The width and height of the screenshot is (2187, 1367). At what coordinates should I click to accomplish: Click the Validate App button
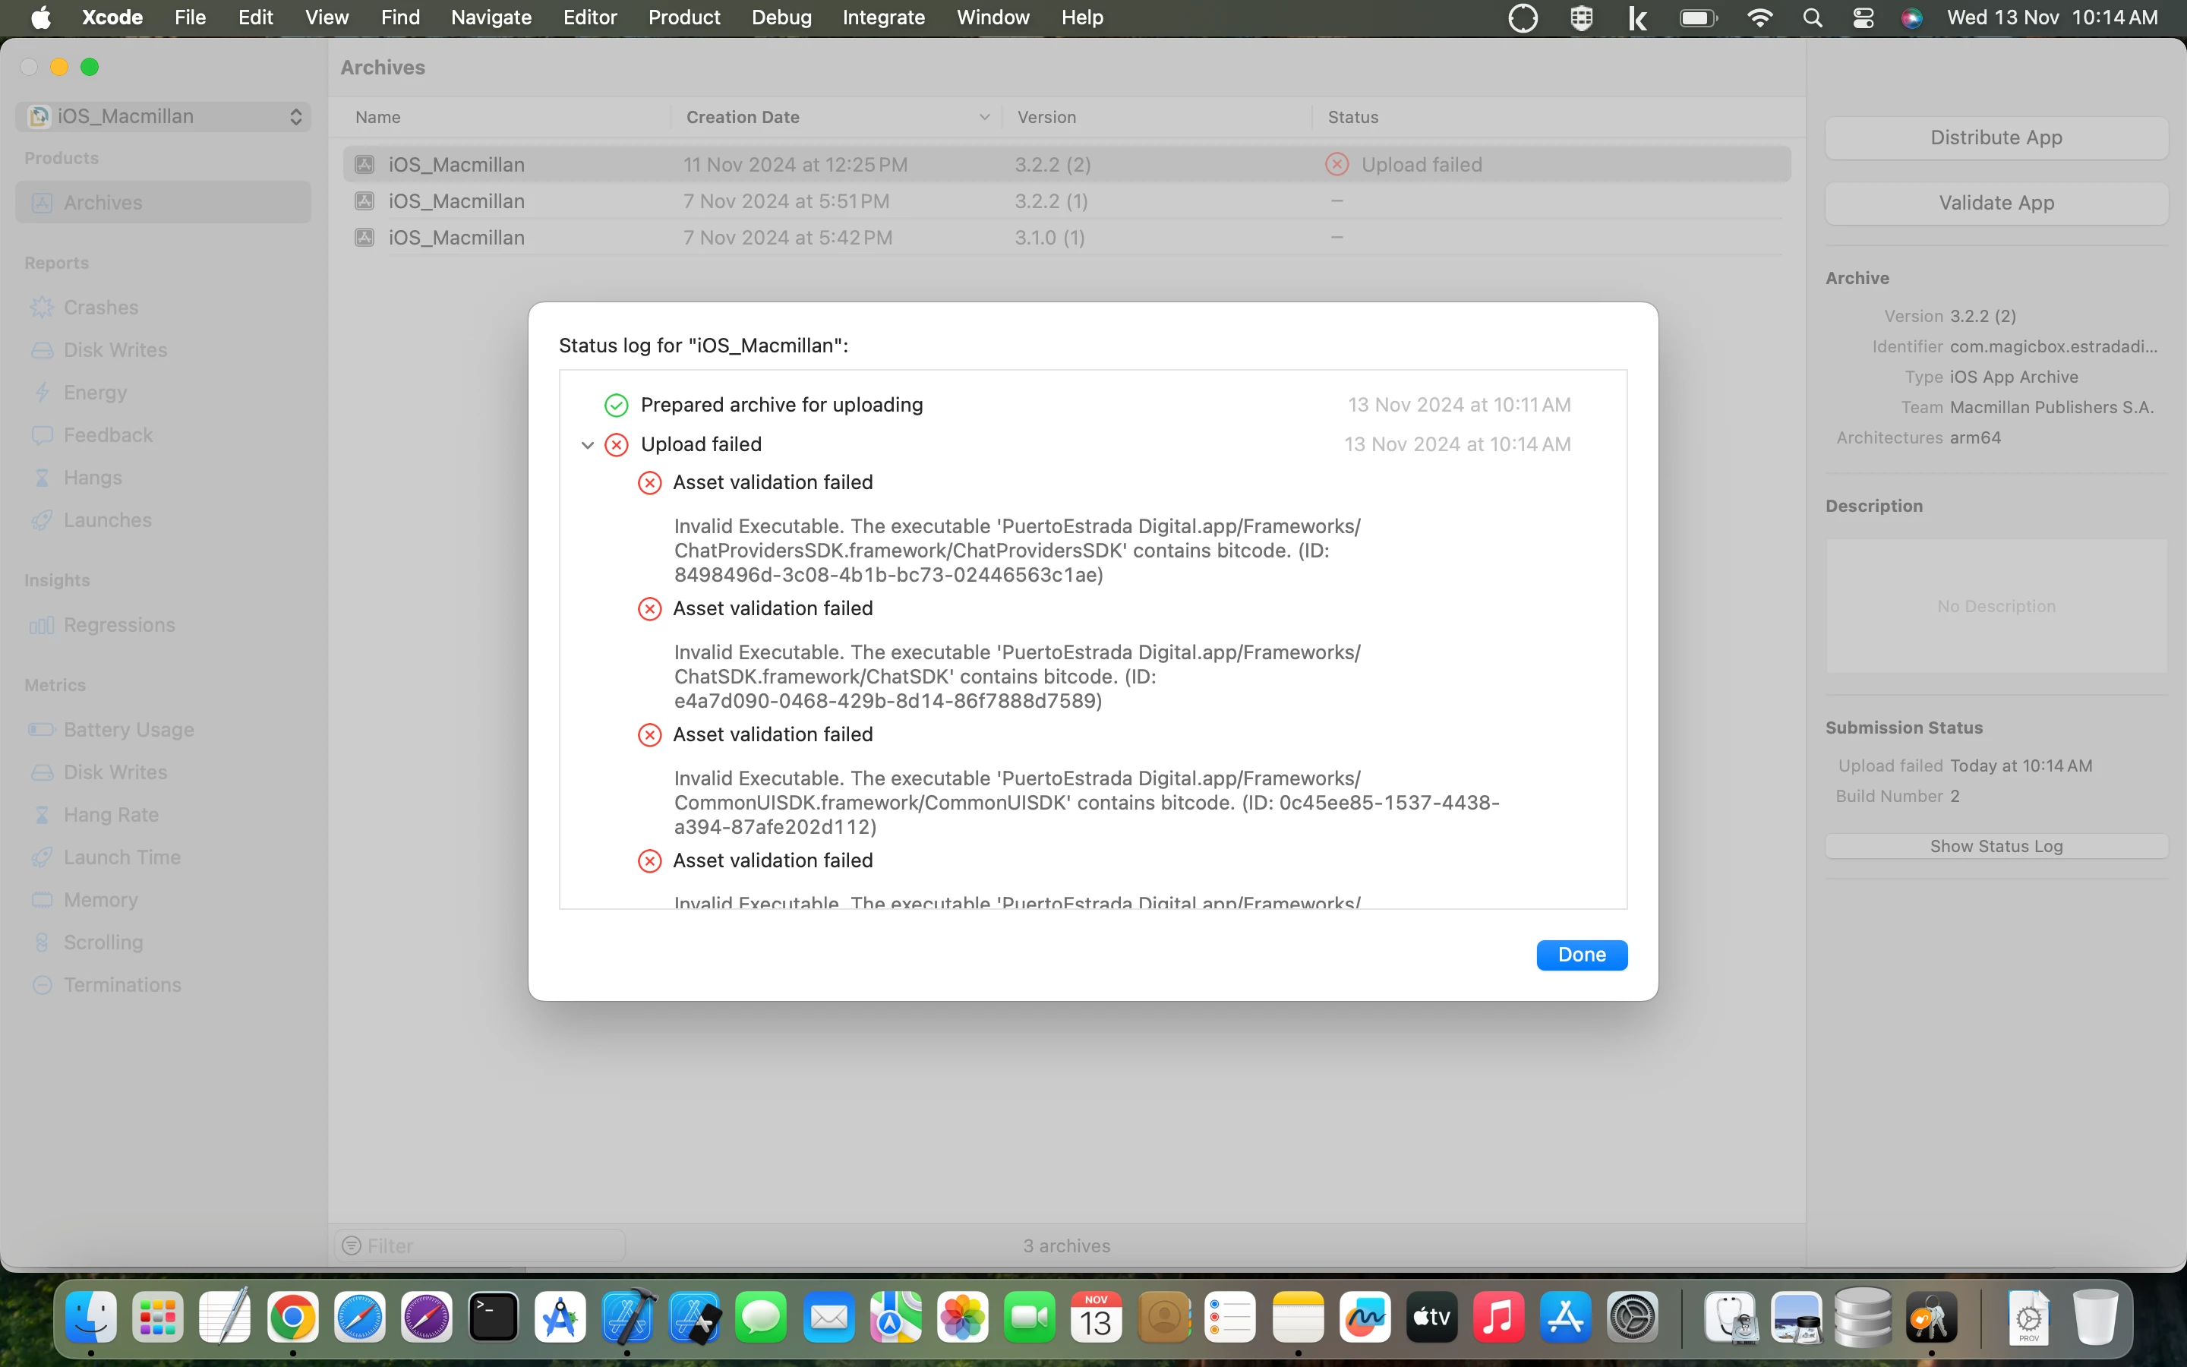pyautogui.click(x=1996, y=203)
